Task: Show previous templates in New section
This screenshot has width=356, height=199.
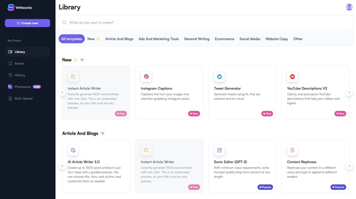Action: coord(62,93)
